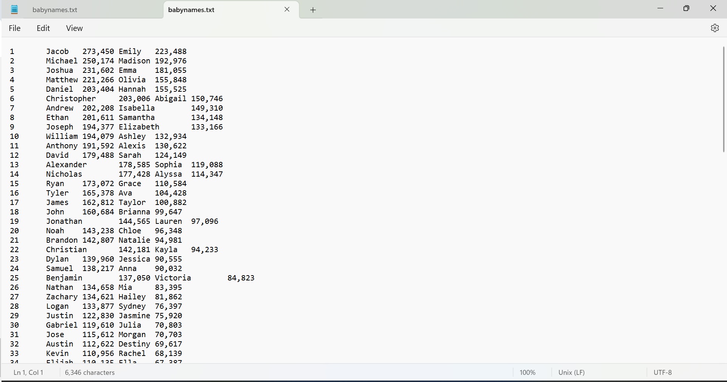Click the name Jonathan in row 19

[64, 221]
